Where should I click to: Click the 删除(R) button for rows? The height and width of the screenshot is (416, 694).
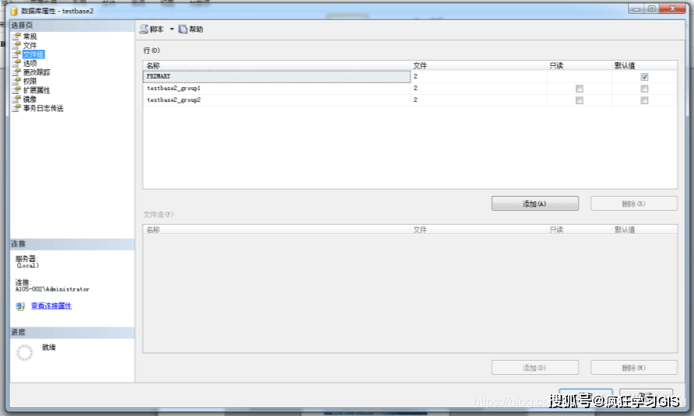pos(634,204)
